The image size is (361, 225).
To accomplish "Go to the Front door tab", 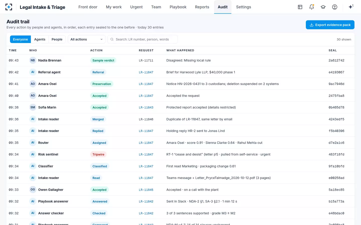I will (88, 7).
